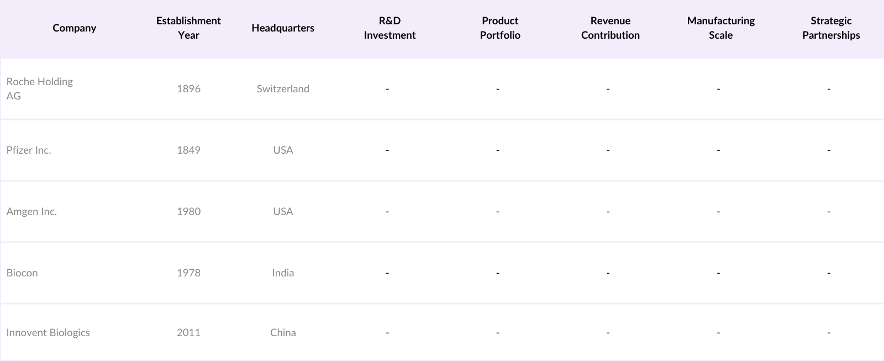Screen dimensions: 884x361
Task: Select the Headquarters column header
Action: (x=283, y=28)
